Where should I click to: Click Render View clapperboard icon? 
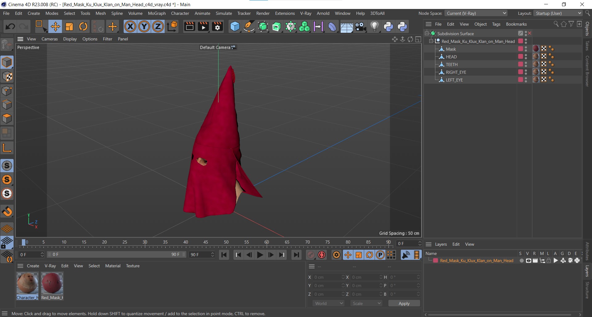[189, 27]
